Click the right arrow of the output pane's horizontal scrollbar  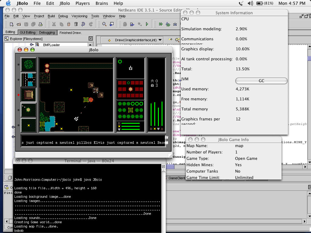(305, 221)
